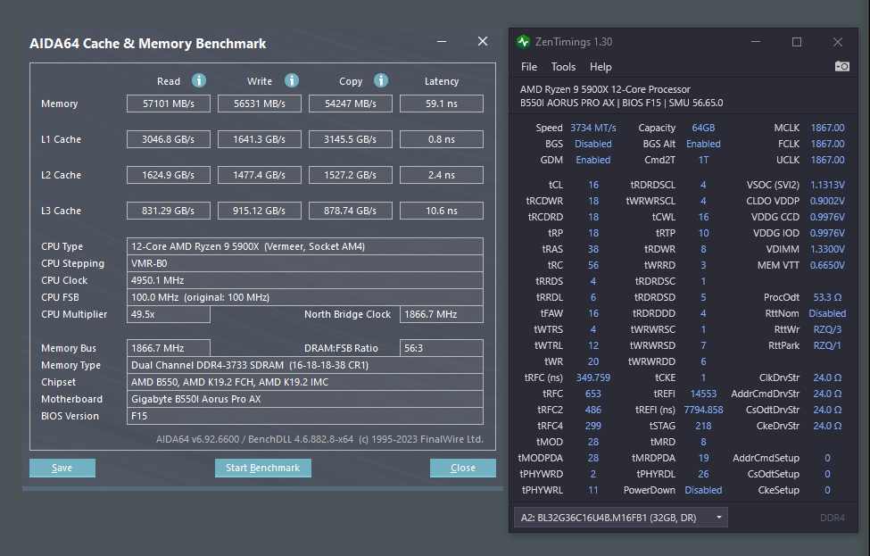The image size is (870, 556).
Task: Save the AIDA64 benchmark results
Action: click(62, 468)
